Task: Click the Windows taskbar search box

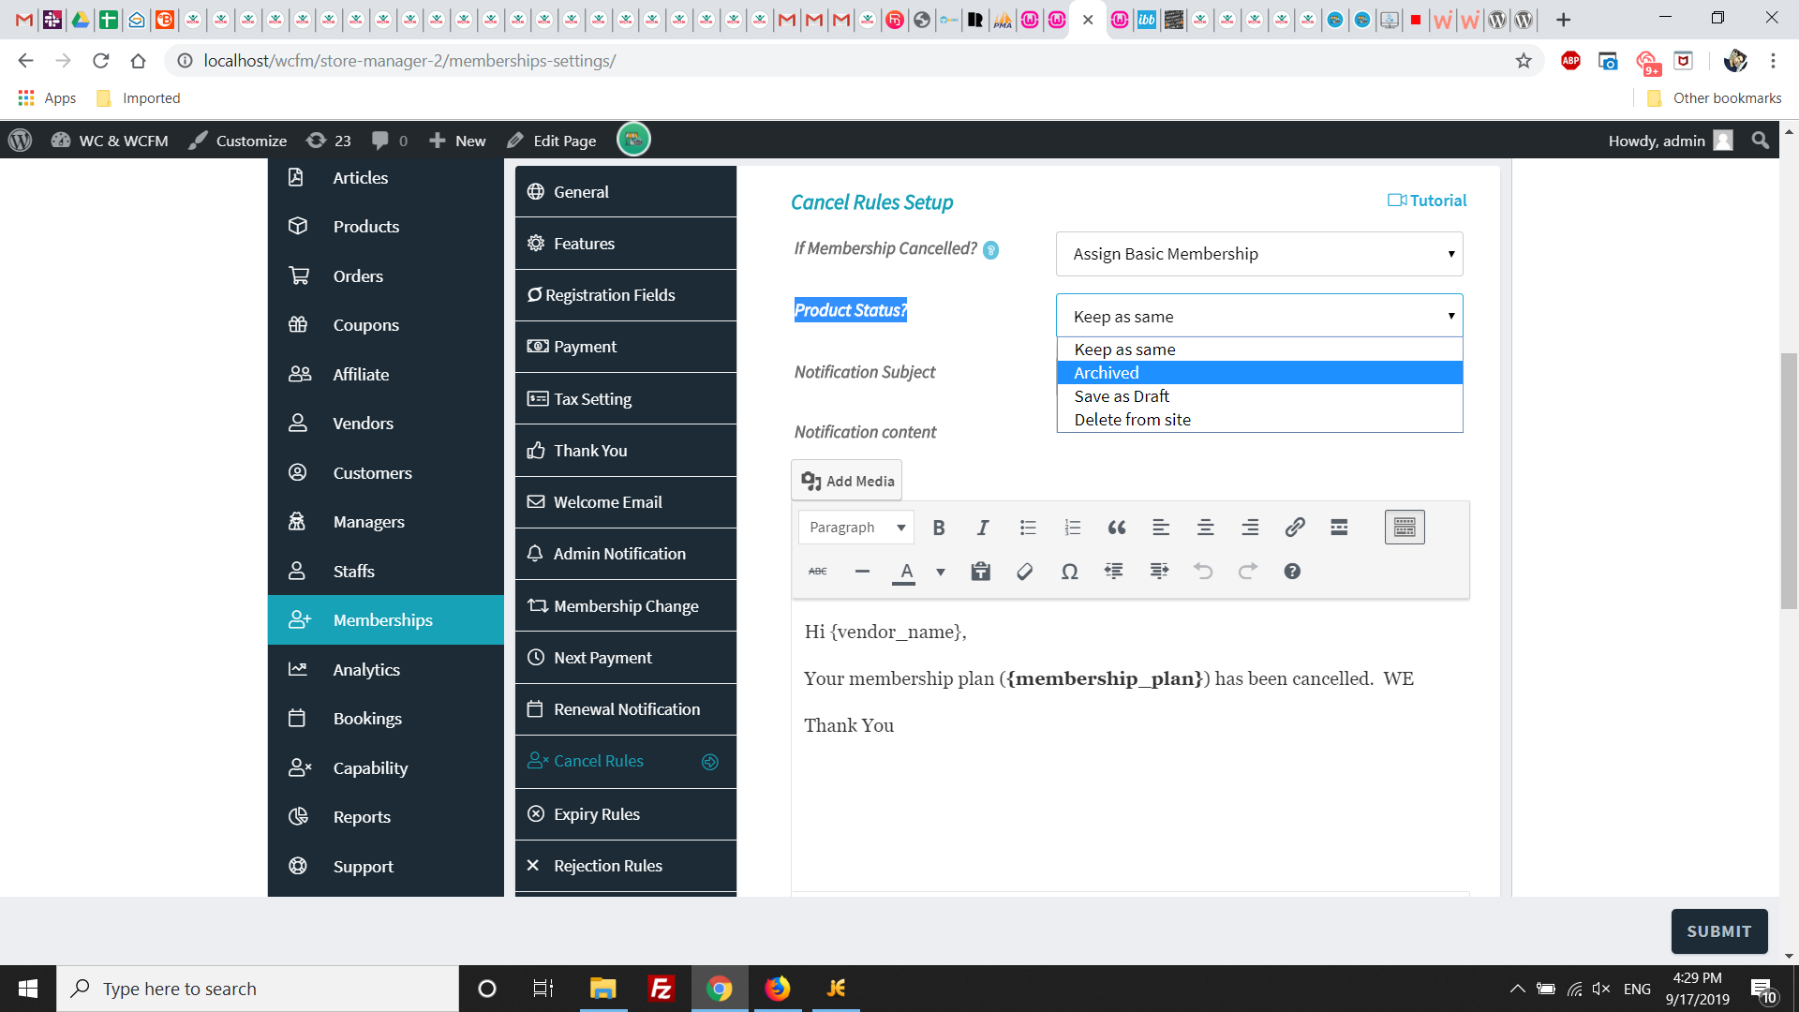Action: click(258, 989)
